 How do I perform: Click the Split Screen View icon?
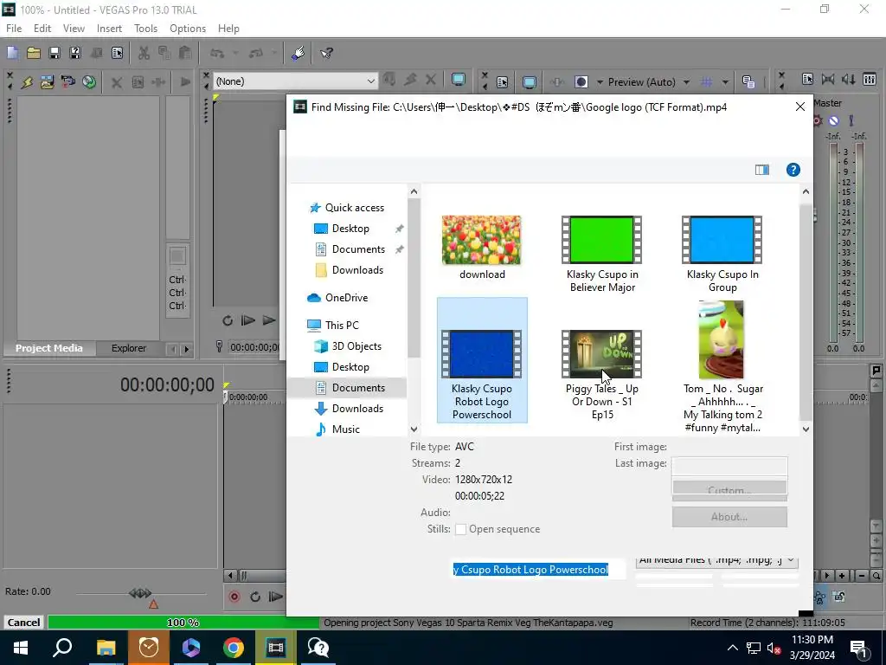click(x=581, y=82)
